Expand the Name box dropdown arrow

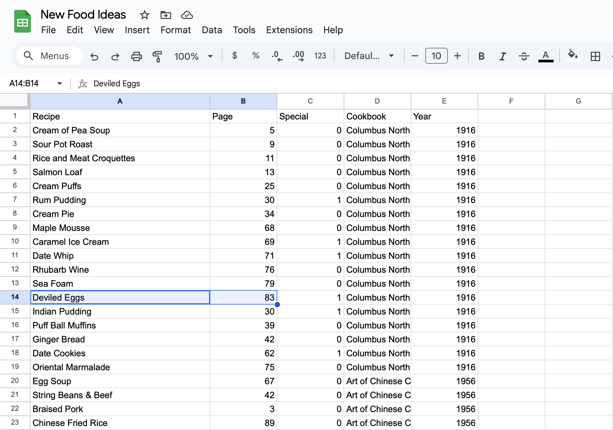pos(60,83)
